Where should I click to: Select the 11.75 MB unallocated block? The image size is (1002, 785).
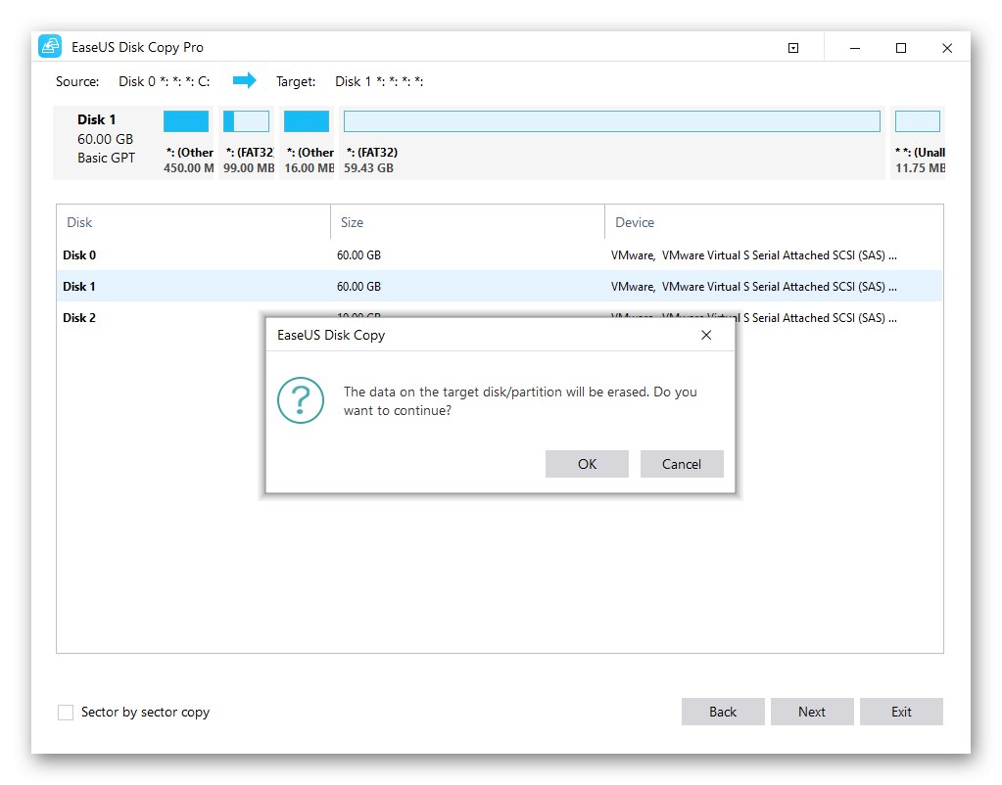[x=919, y=143]
